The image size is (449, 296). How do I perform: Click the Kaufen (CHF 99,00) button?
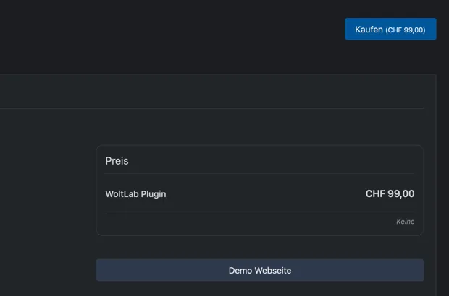(x=390, y=30)
